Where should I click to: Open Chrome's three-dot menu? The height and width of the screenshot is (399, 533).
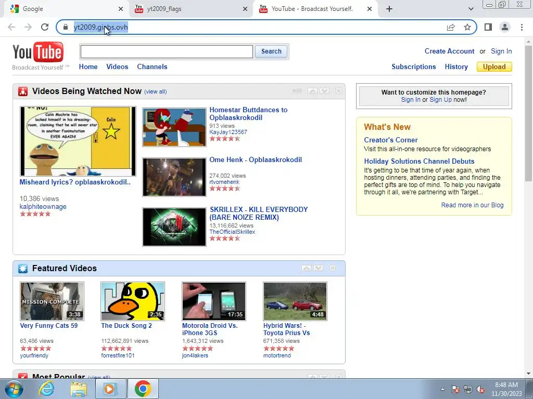(x=522, y=27)
